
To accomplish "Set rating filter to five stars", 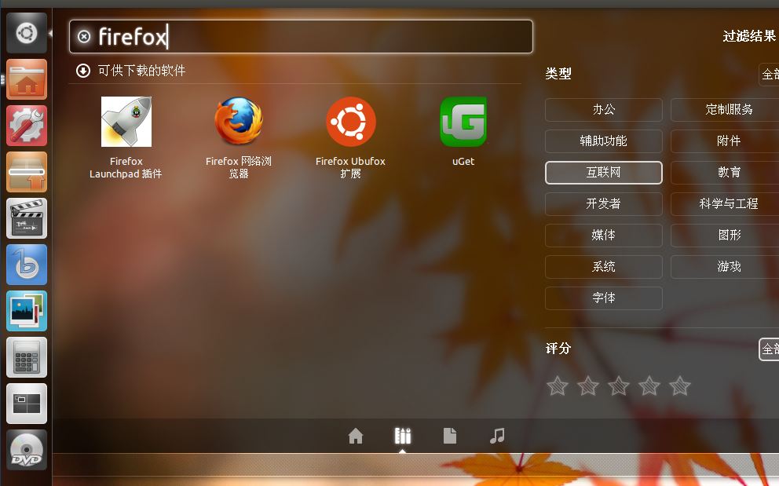I will click(679, 386).
